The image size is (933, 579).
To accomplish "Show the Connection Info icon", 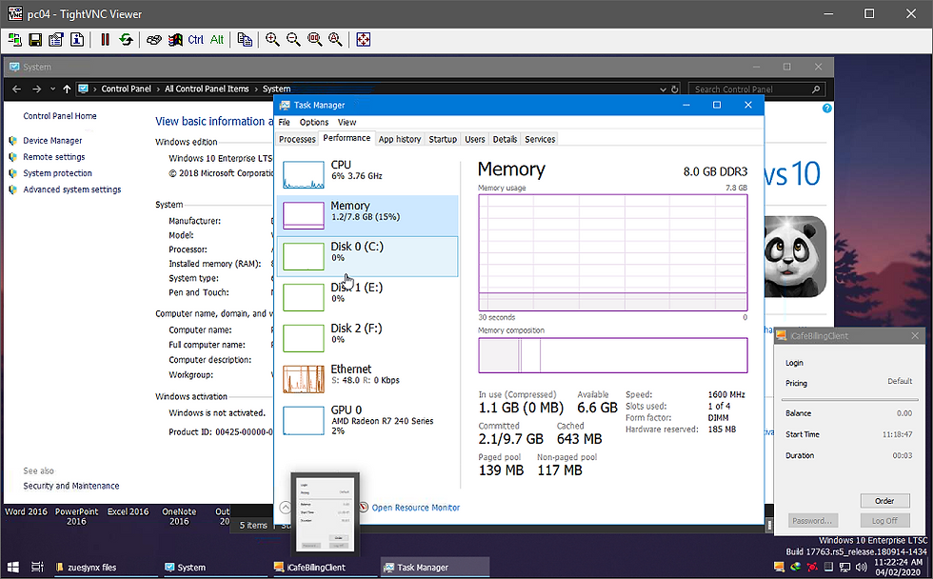I will point(77,40).
